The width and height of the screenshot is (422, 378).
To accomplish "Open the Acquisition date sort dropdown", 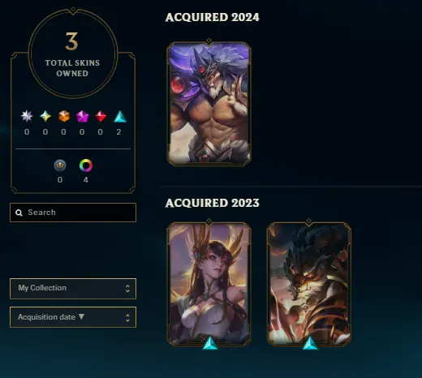I will click(73, 317).
